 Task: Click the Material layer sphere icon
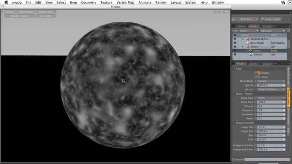(250, 55)
